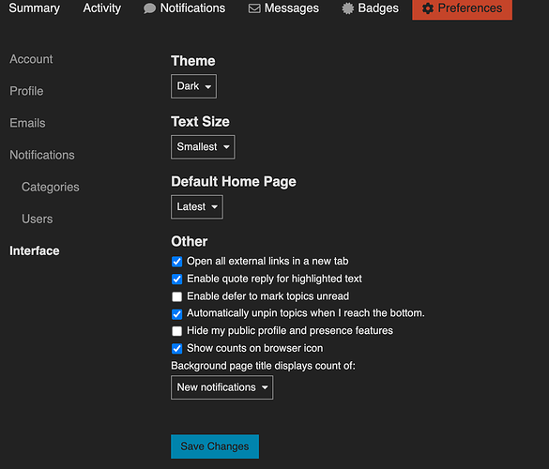The height and width of the screenshot is (469, 549).
Task: Uncheck Automatically unpin topics checkbox
Action: [176, 314]
